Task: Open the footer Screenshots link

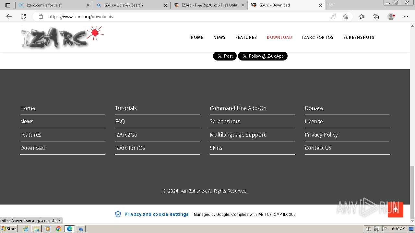Action: click(225, 121)
